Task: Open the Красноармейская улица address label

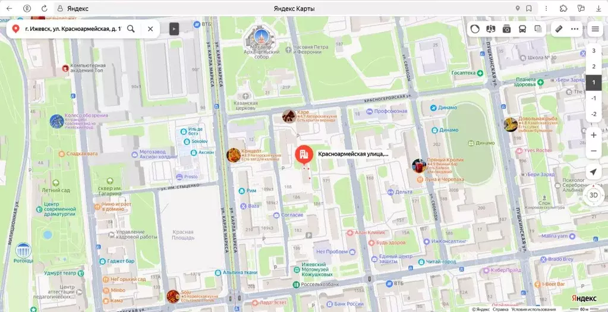Action: pyautogui.click(x=353, y=154)
